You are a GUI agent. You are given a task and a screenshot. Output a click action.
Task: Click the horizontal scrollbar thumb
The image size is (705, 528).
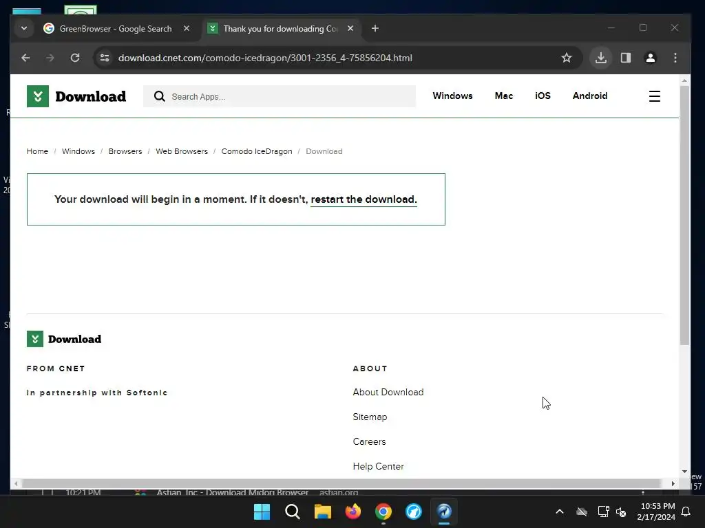[x=341, y=483]
